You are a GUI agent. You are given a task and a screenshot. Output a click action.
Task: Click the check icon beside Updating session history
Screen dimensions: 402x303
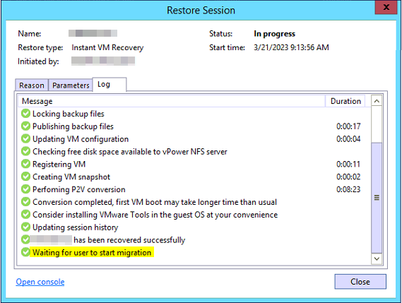(x=25, y=227)
